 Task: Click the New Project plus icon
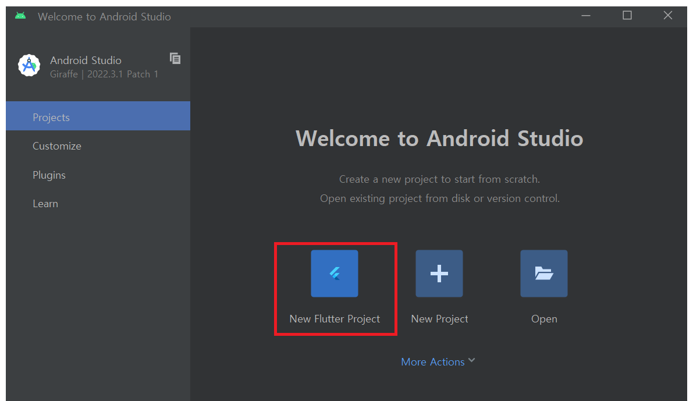click(x=439, y=273)
